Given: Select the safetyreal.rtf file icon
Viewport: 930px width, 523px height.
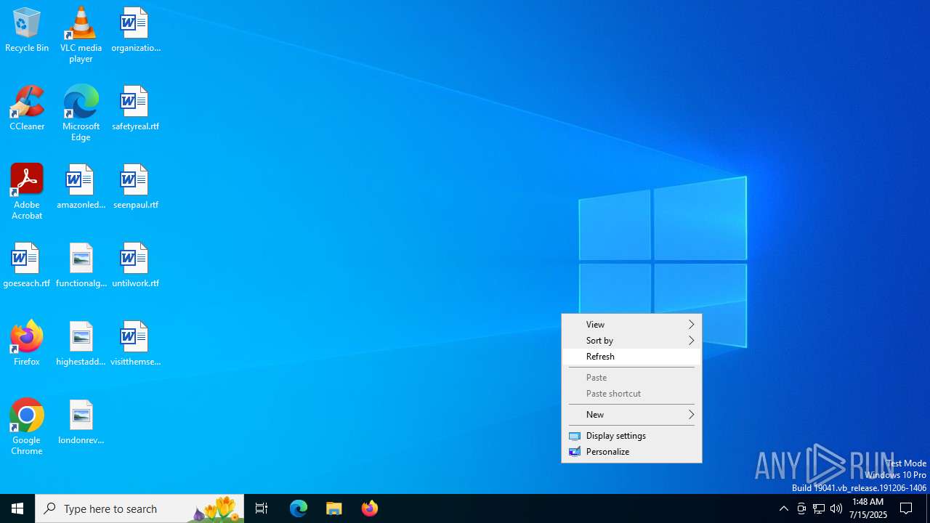Looking at the screenshot, I should [x=135, y=108].
